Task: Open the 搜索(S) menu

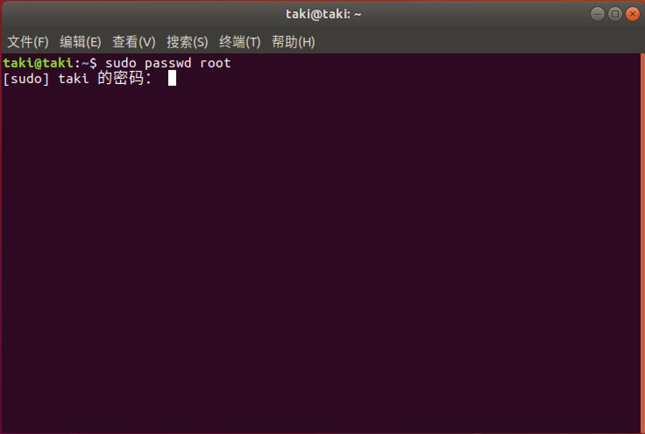Action: pos(187,42)
